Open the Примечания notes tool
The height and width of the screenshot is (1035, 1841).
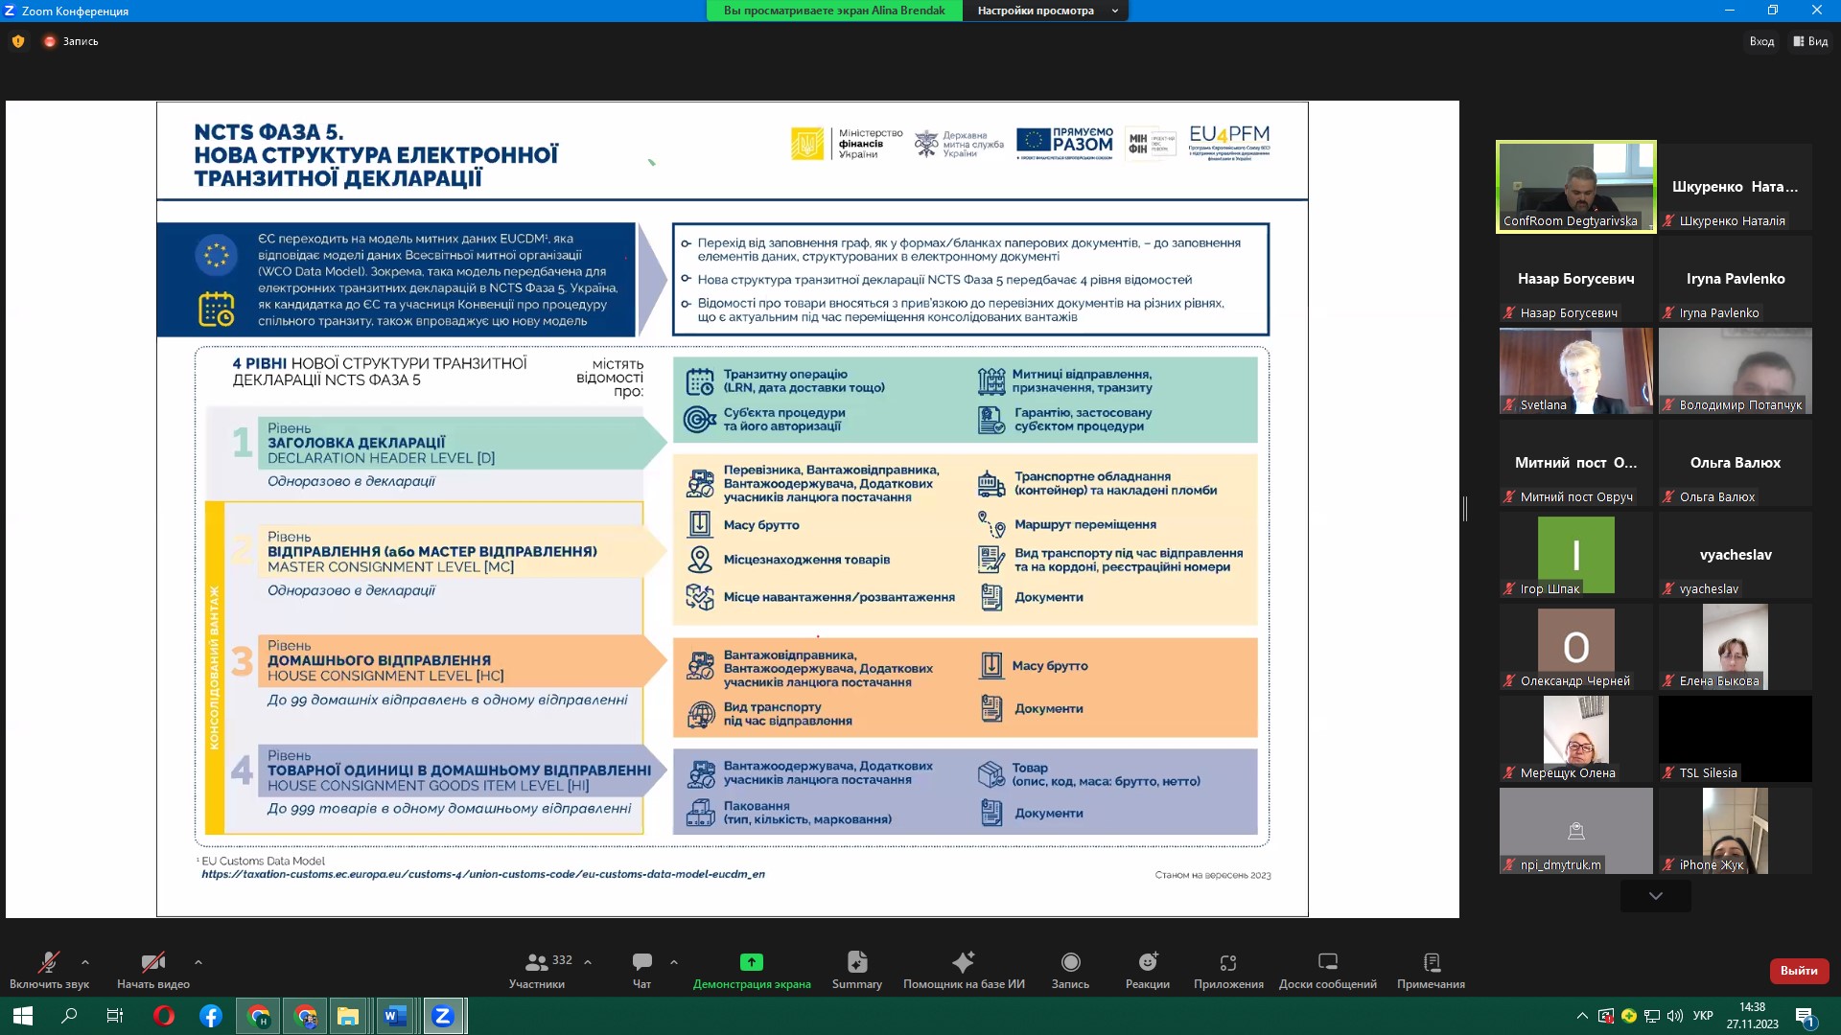point(1432,970)
